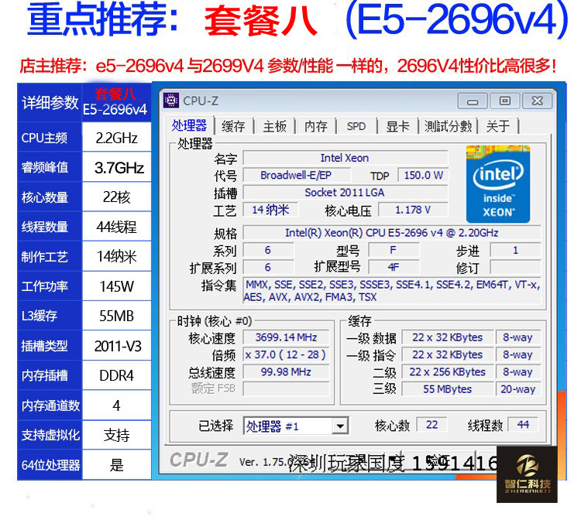Click the 型号 value F
The image size is (581, 520).
click(x=394, y=250)
